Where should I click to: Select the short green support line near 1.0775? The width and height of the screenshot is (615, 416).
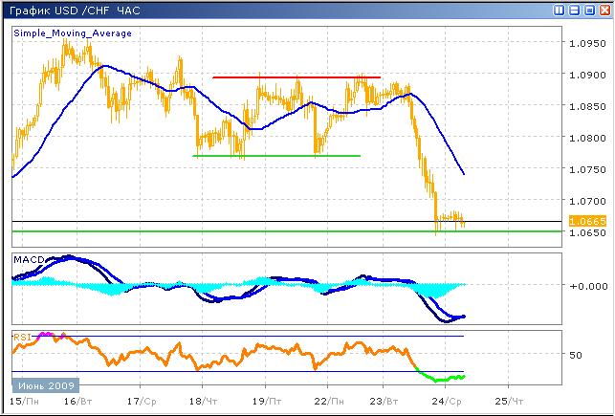(277, 156)
